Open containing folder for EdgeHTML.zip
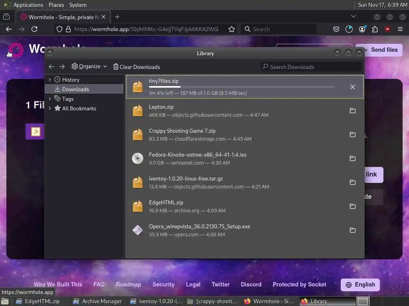Image resolution: width=409 pixels, height=306 pixels. click(352, 206)
